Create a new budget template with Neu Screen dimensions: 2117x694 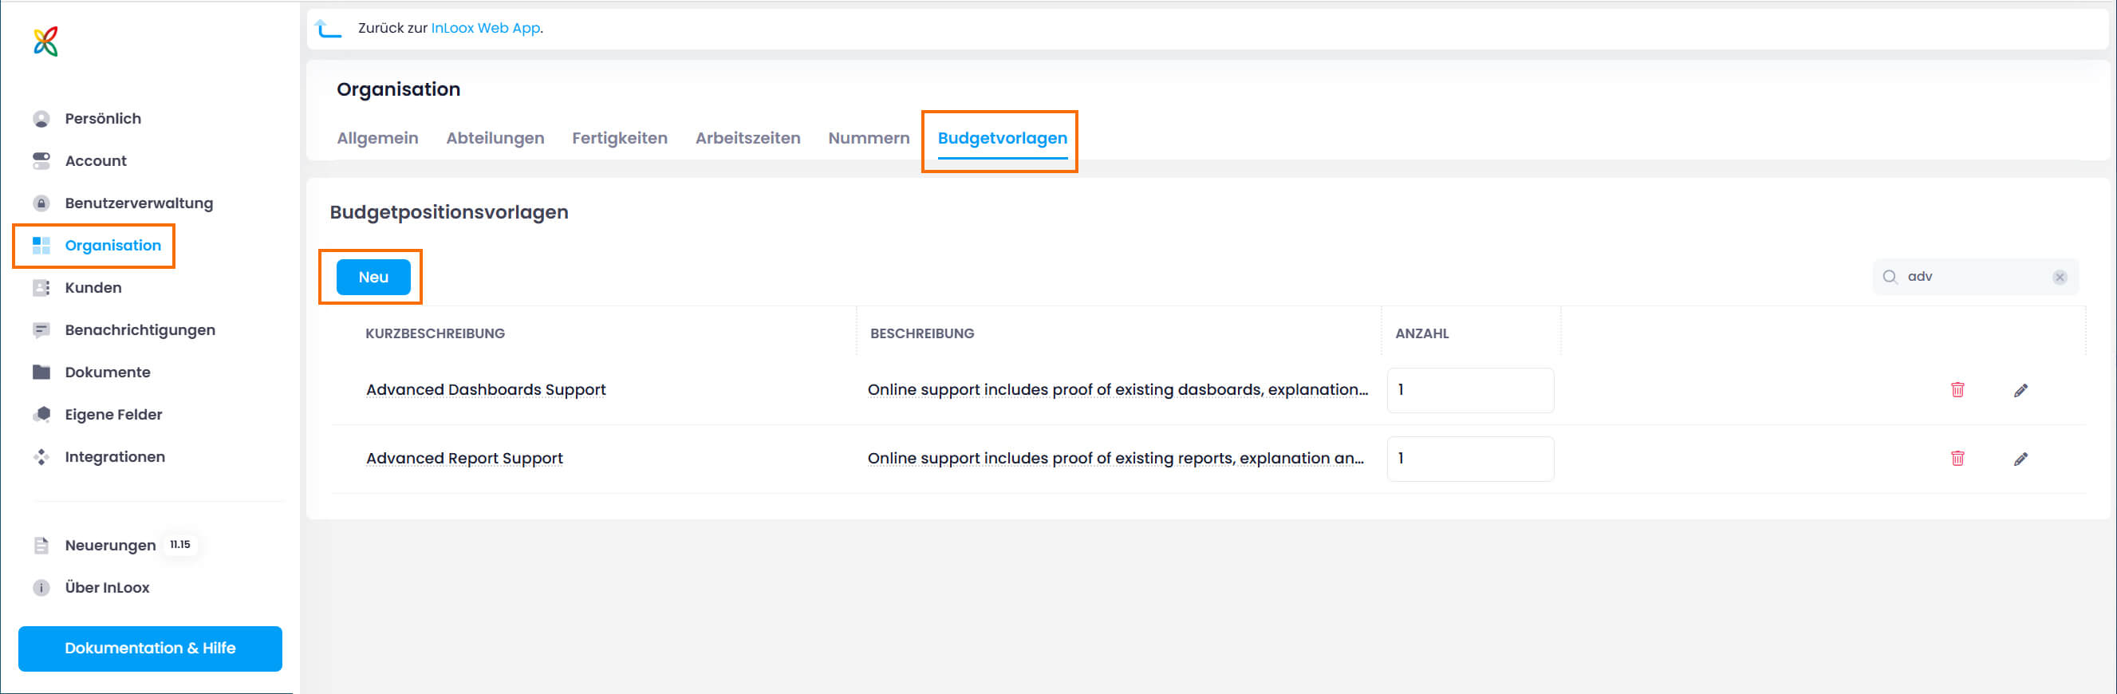(x=373, y=277)
